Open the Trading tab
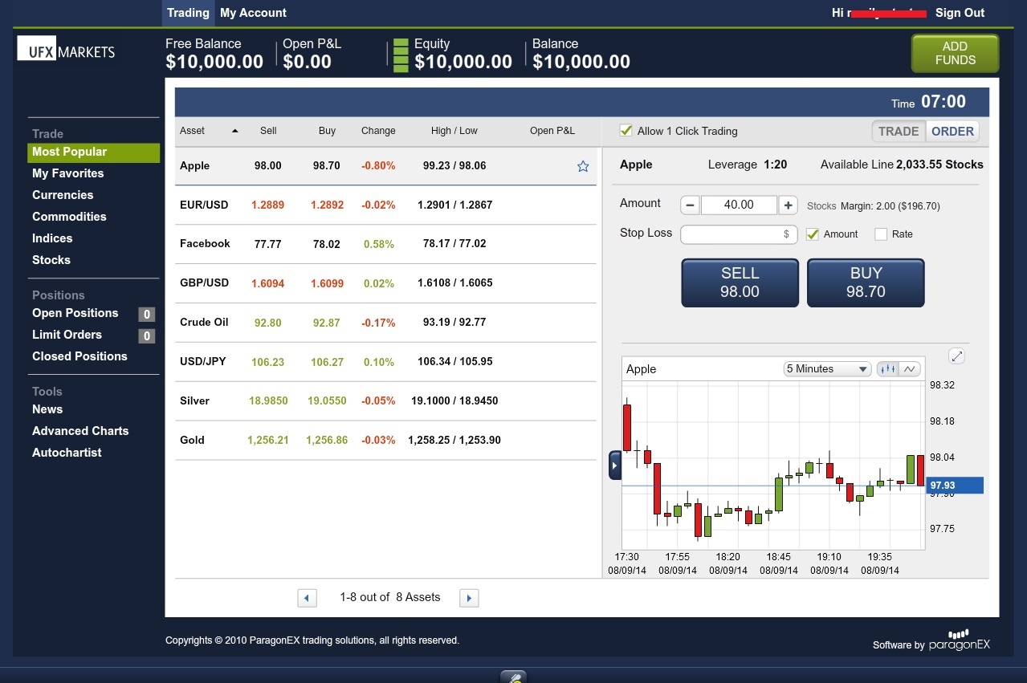The image size is (1027, 683). [x=188, y=13]
